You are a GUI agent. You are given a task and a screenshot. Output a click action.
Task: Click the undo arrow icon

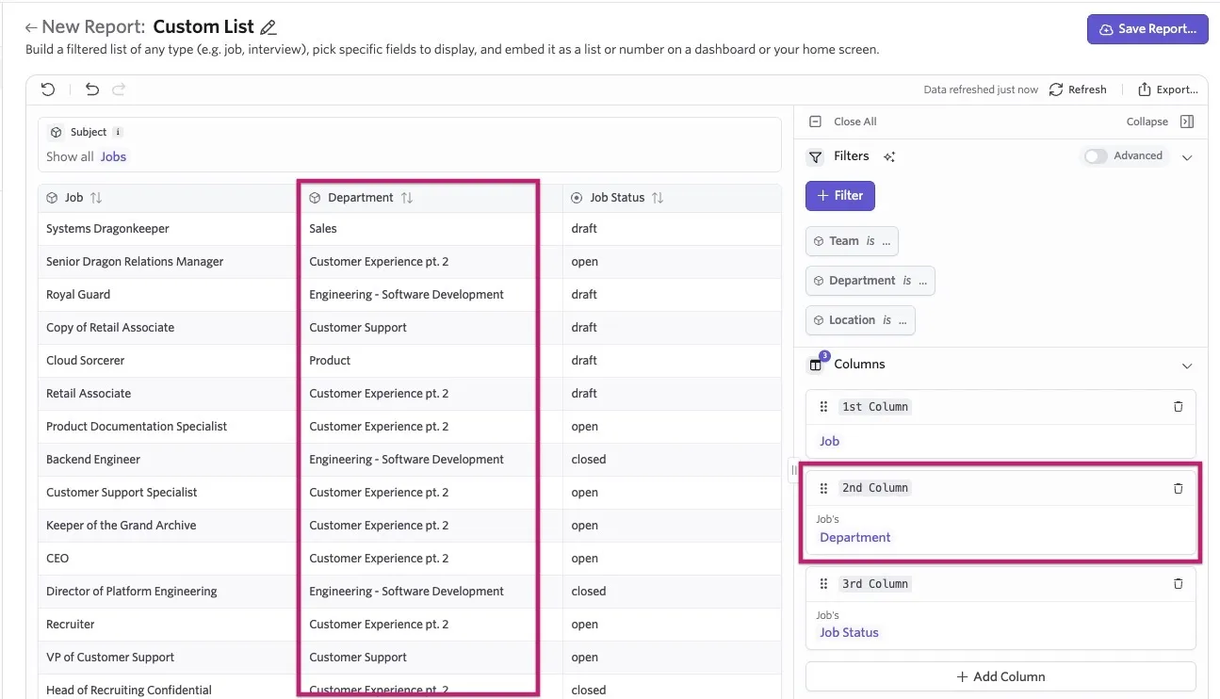click(91, 89)
